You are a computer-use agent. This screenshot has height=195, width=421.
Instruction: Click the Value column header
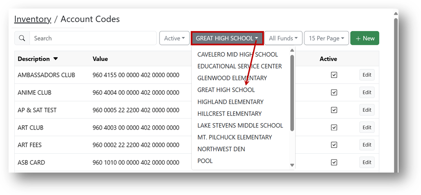(x=100, y=59)
